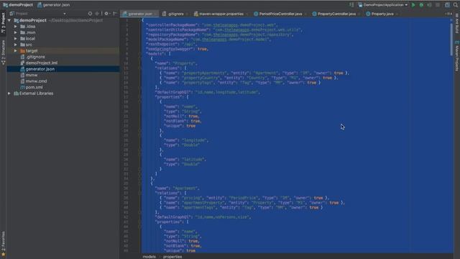460x259 pixels.
Task: Expand the target folder arrow
Action: pyautogui.click(x=16, y=51)
